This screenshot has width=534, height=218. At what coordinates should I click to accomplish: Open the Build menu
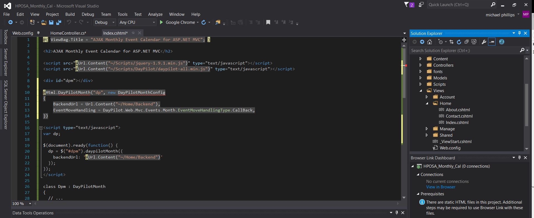(70, 14)
